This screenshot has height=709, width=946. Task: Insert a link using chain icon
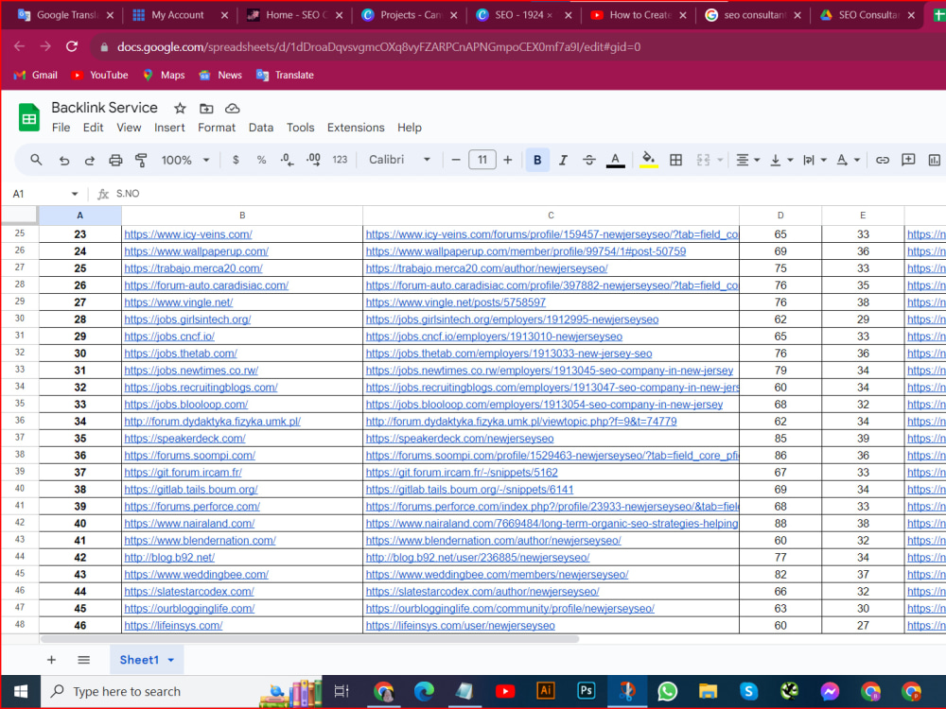point(882,160)
